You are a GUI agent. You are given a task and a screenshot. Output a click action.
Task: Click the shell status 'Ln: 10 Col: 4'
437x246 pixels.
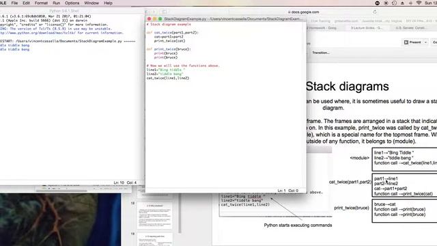click(125, 182)
